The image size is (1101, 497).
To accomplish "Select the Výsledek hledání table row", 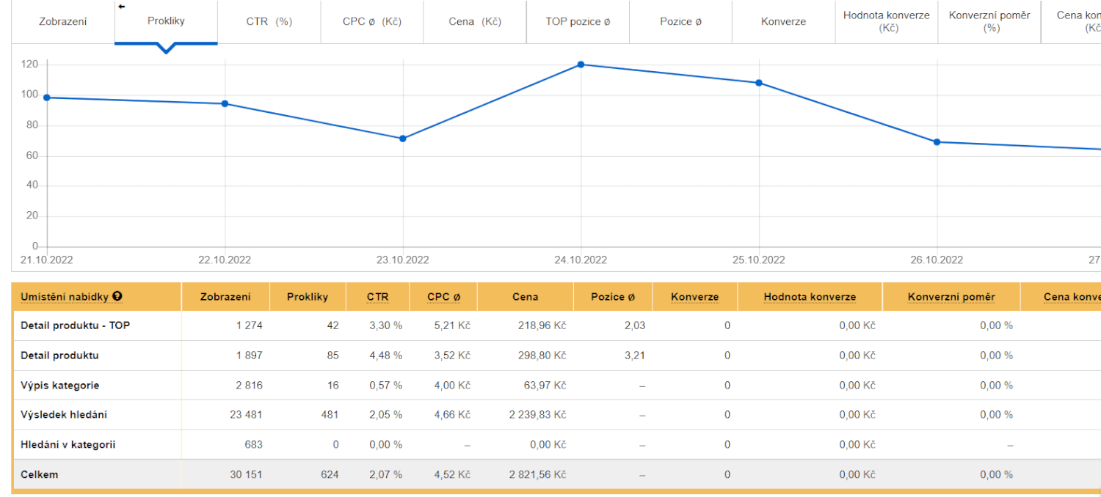I will 64,415.
